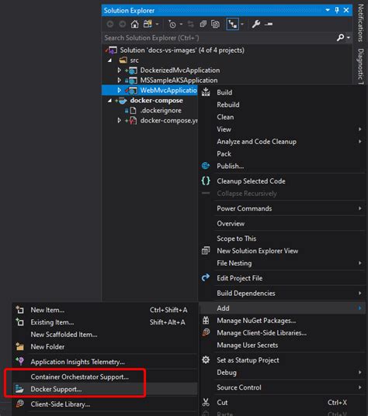368x416 pixels.
Task: Click the Build icon in the context menu
Action: coord(206,92)
